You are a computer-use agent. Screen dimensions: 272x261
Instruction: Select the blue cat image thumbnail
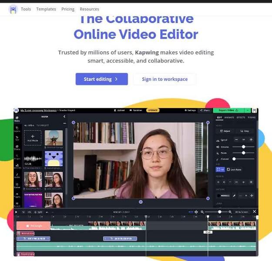click(x=54, y=159)
